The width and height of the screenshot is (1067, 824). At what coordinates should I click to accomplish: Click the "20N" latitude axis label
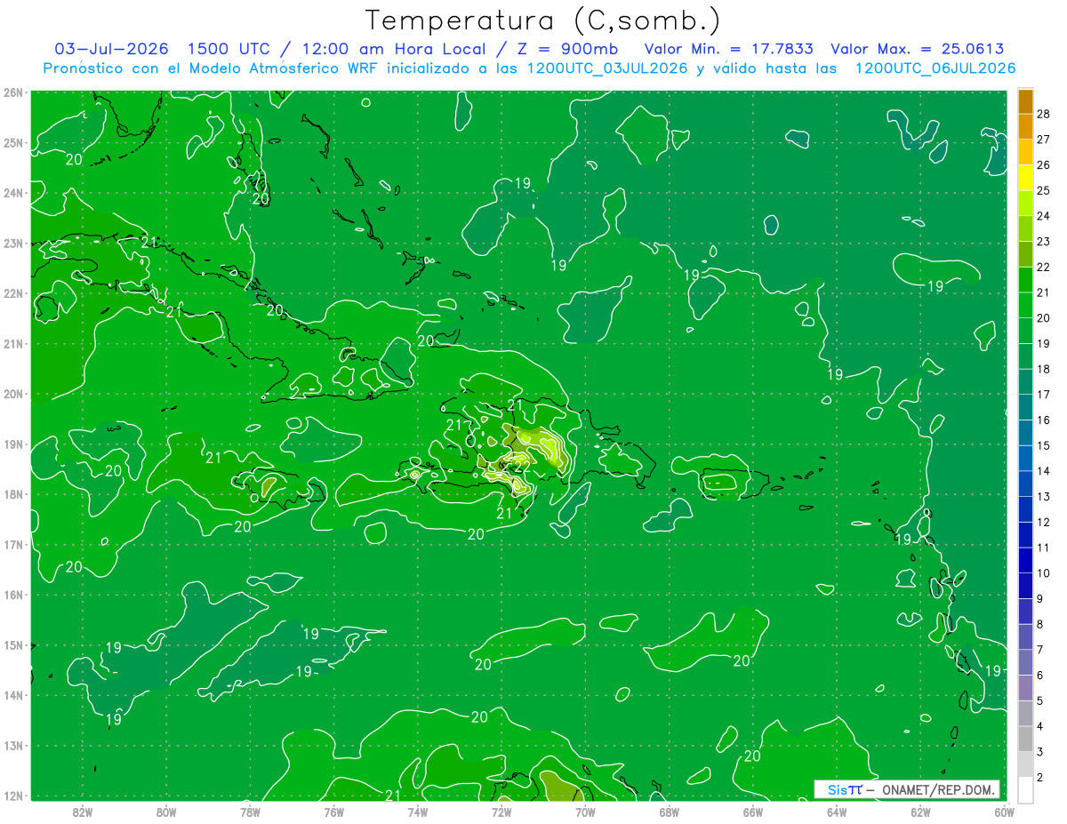13,394
